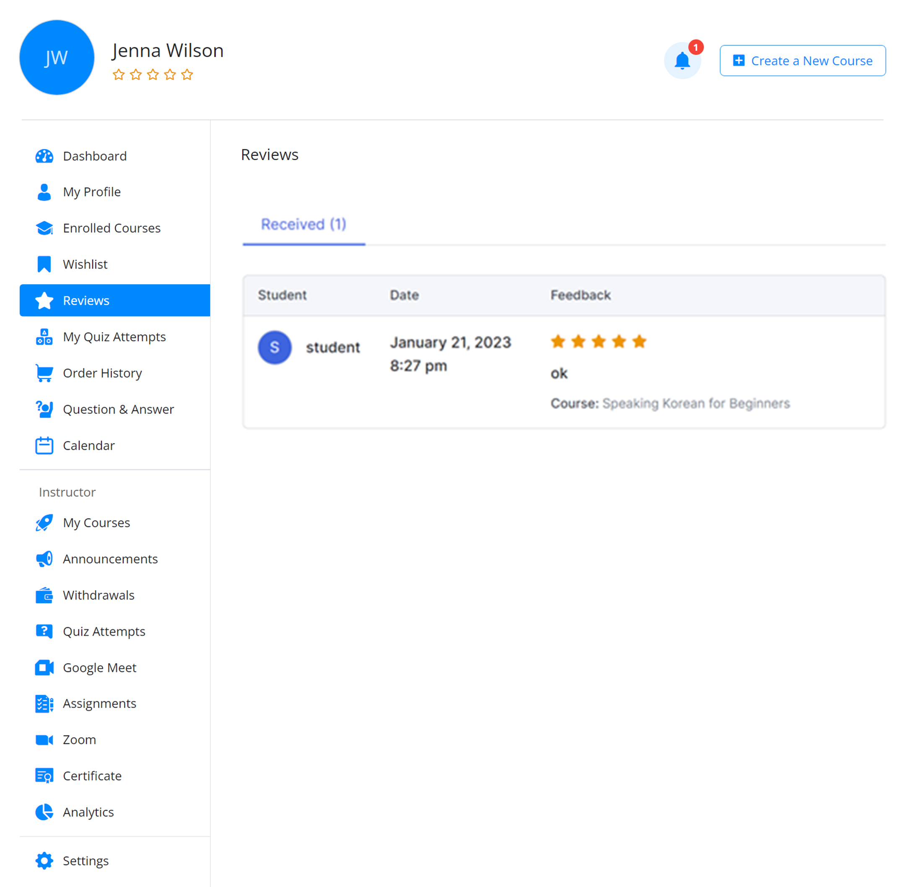Click the Settings gear icon

pyautogui.click(x=44, y=861)
